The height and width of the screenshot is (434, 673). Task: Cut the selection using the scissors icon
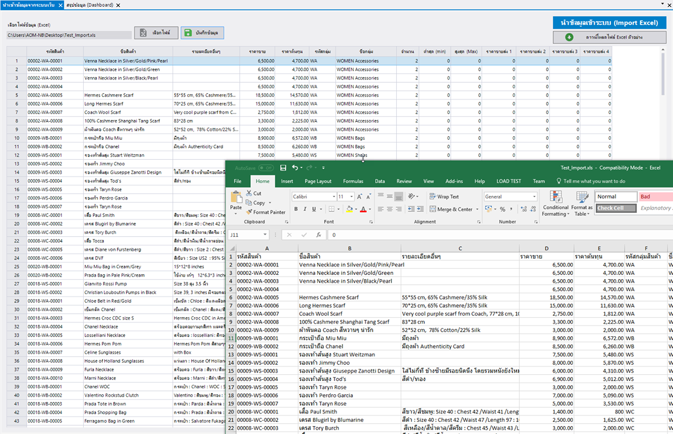click(x=249, y=193)
